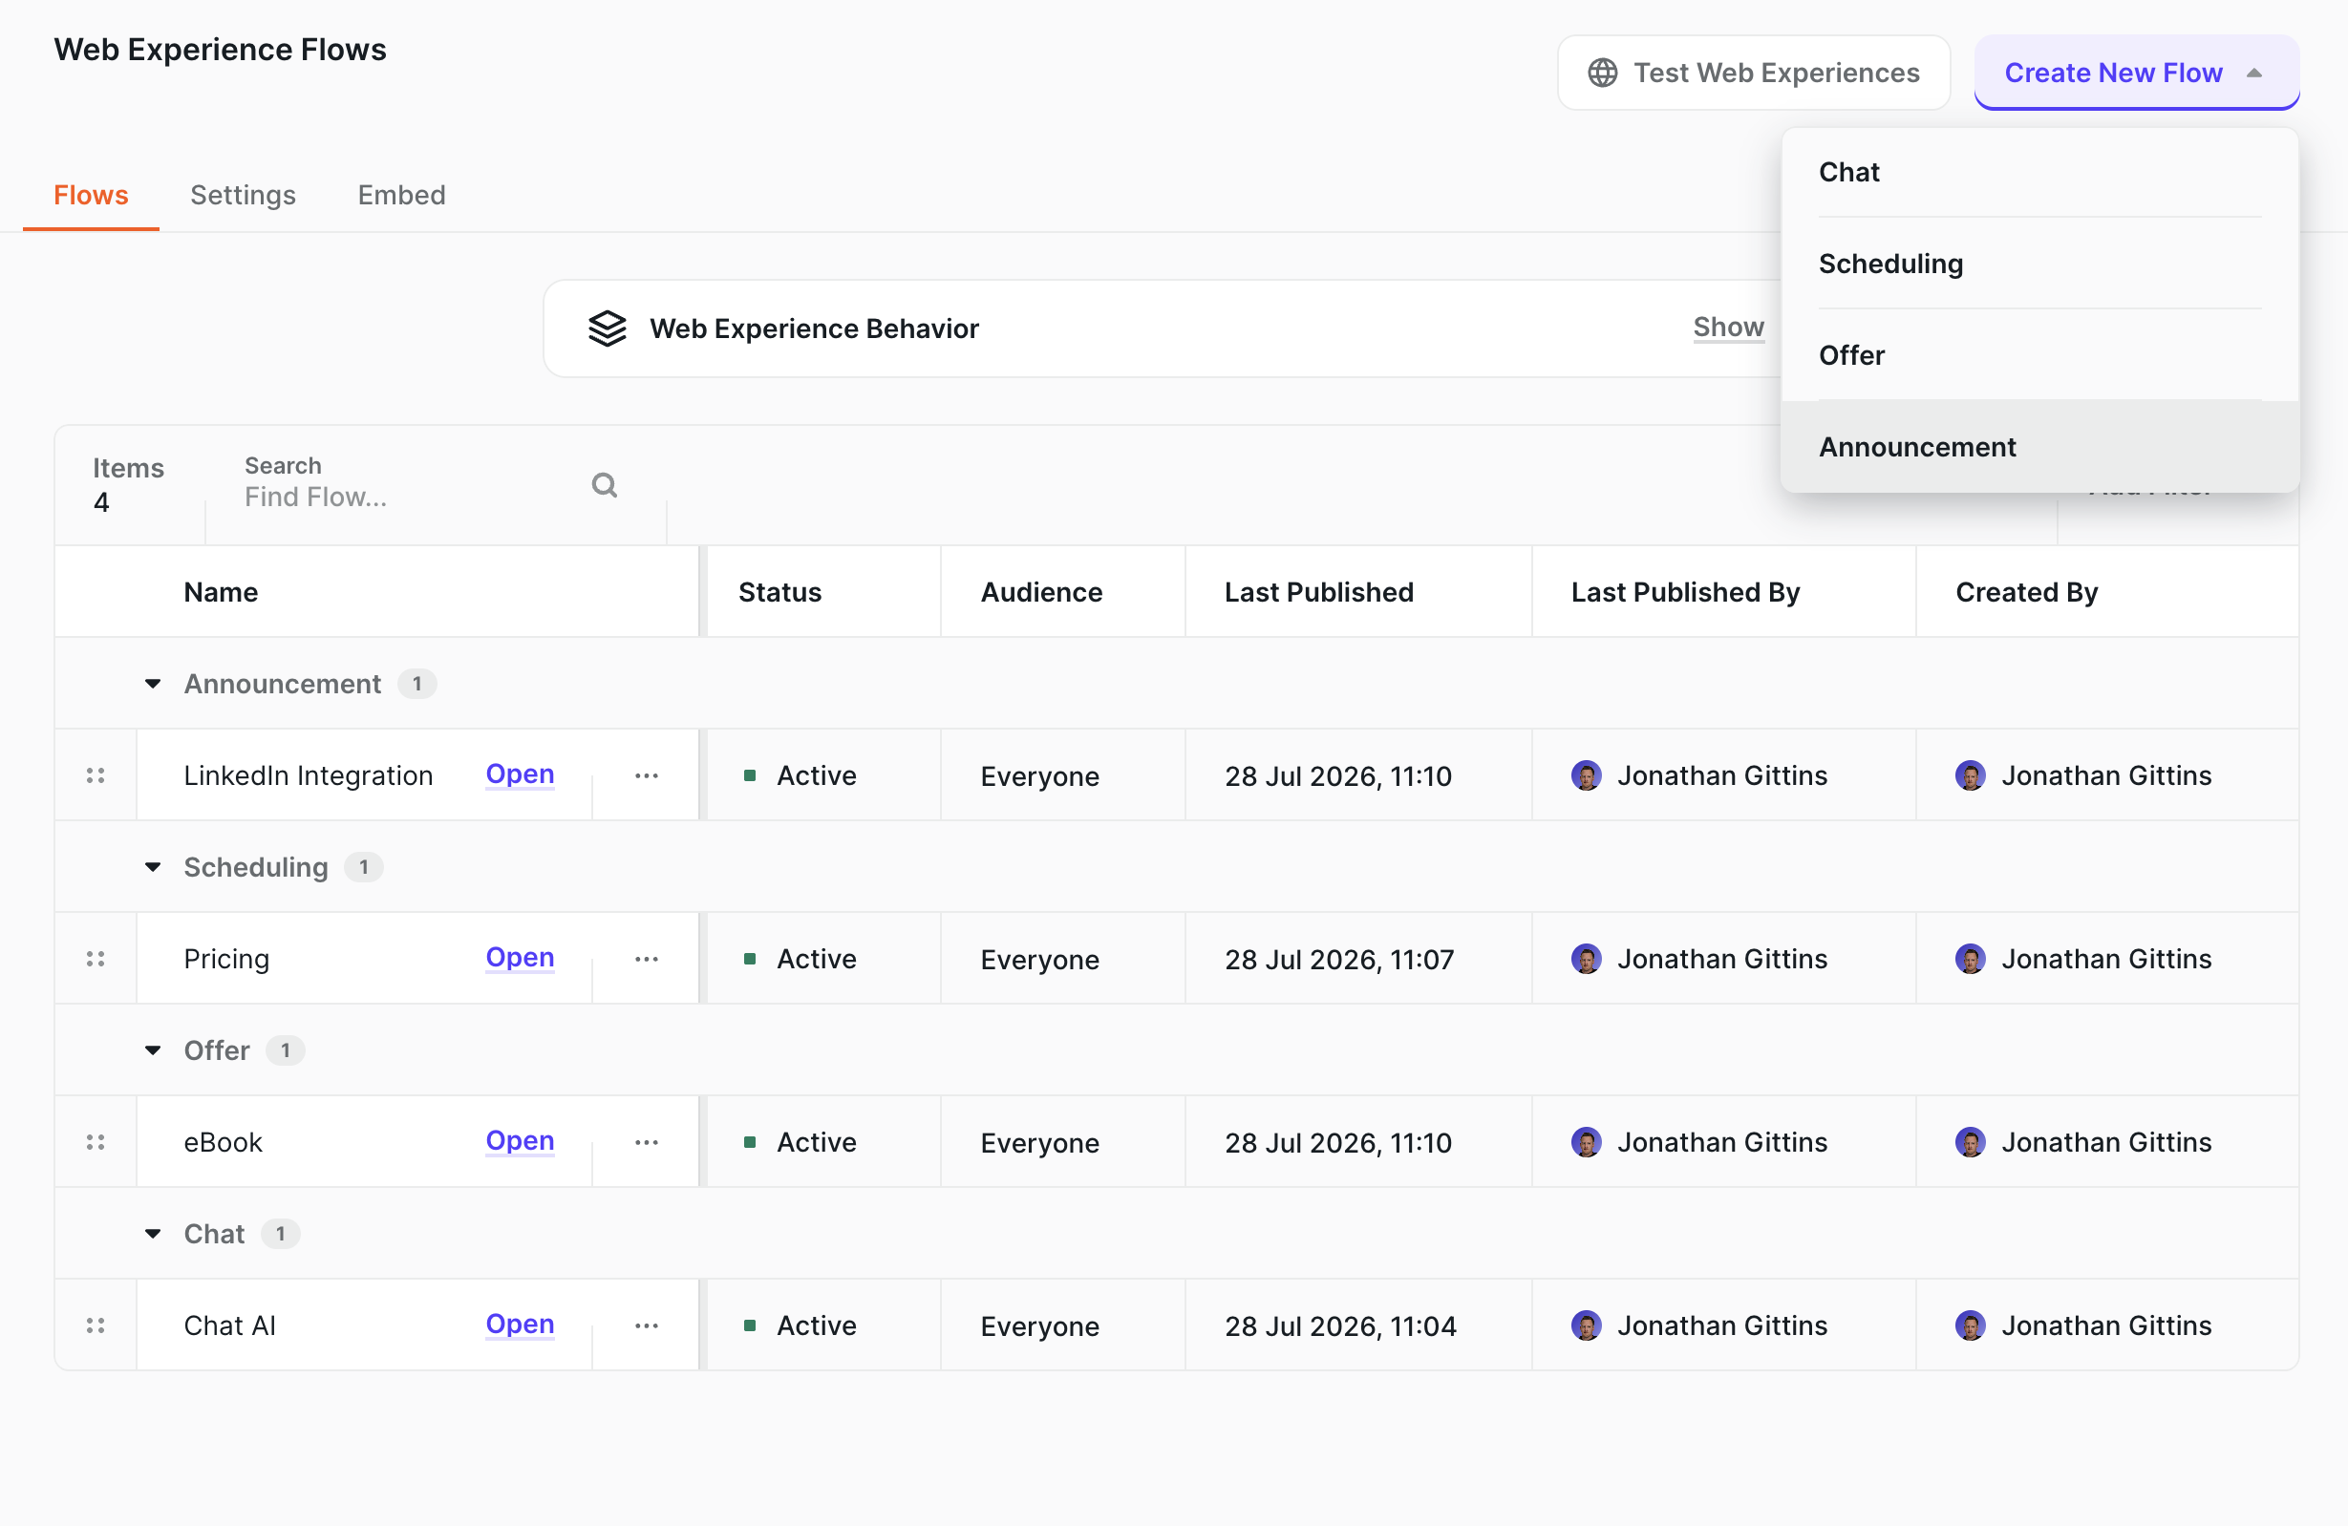Collapse the Offer group

153,1050
